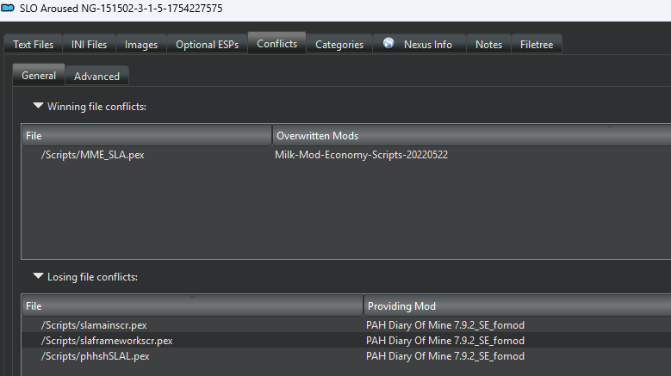671x376 pixels.
Task: Select the General sub-tab
Action: 39,75
